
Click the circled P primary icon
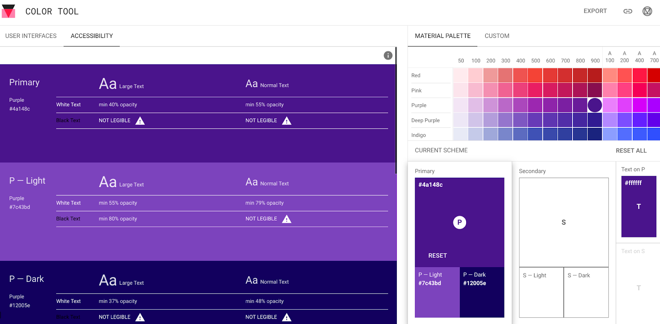pyautogui.click(x=460, y=223)
